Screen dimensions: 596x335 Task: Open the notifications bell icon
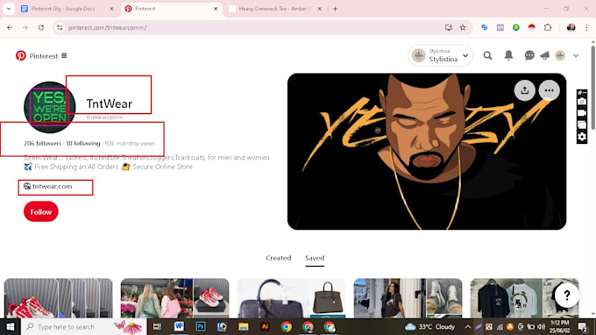coord(508,55)
